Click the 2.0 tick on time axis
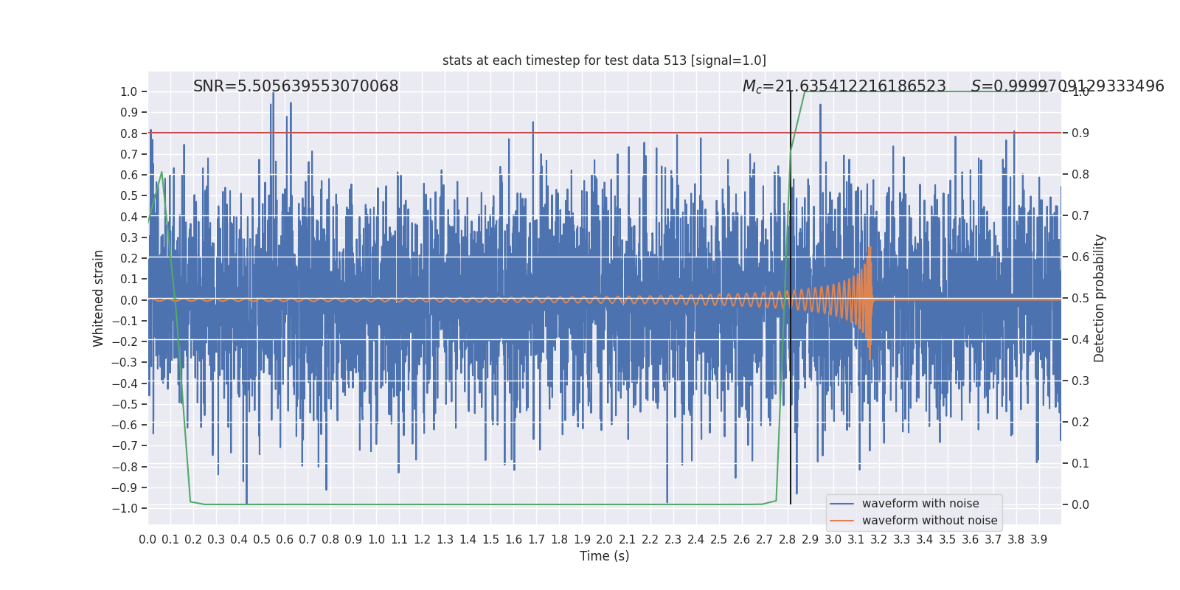 click(604, 540)
